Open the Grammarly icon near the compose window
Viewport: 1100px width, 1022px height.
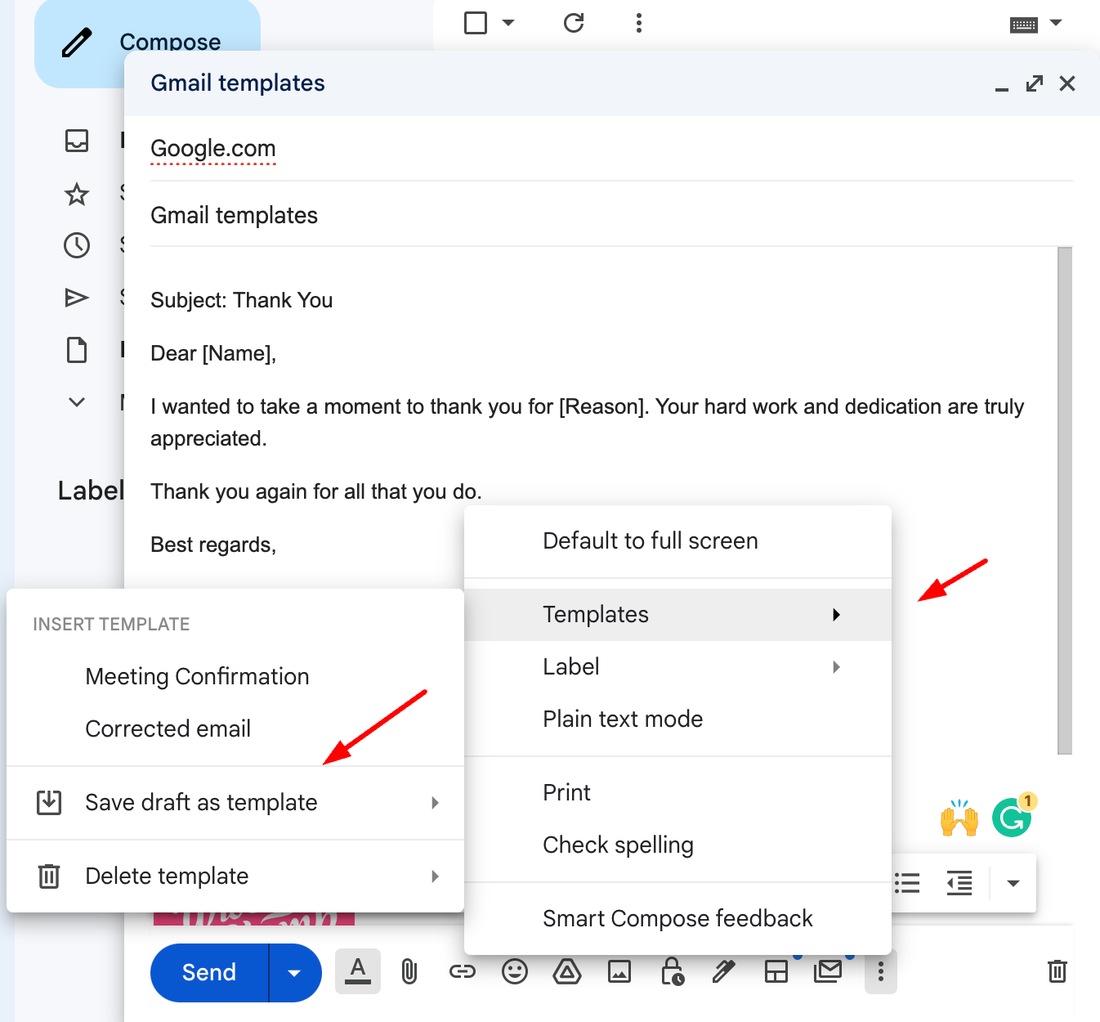point(1012,816)
